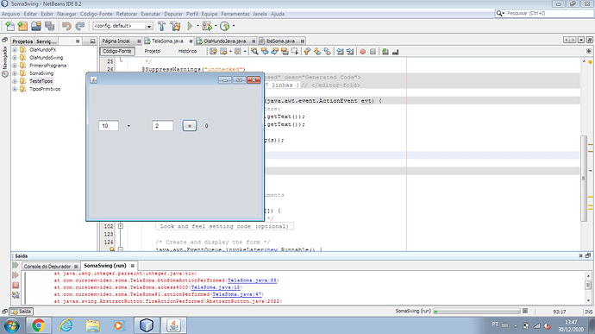This screenshot has width=595, height=334.
Task: Click the shift line right icon
Action: coord(350,51)
